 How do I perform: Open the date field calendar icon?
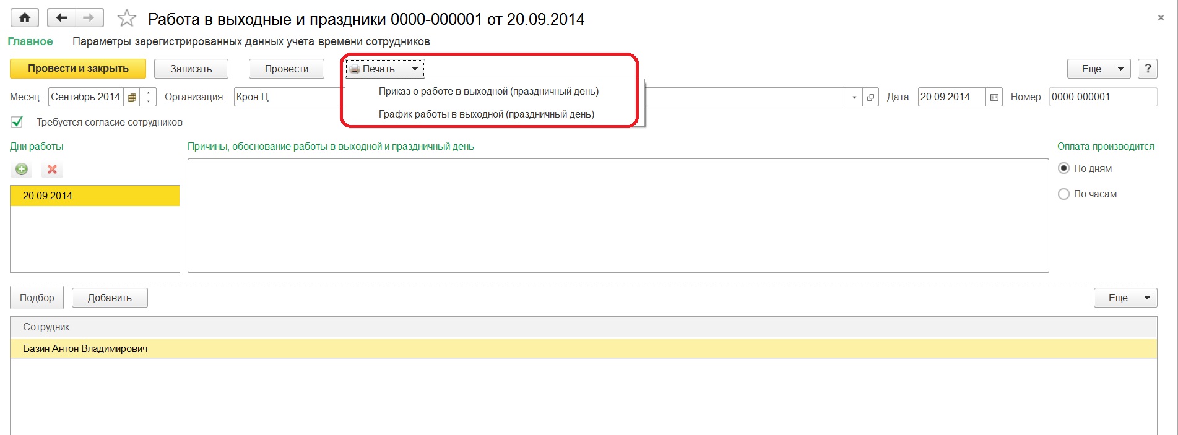994,97
